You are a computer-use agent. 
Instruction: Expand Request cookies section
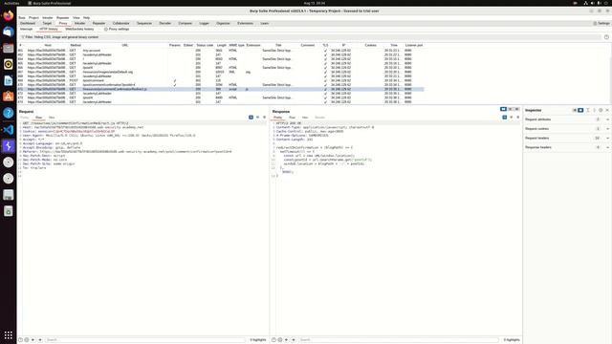click(x=567, y=129)
